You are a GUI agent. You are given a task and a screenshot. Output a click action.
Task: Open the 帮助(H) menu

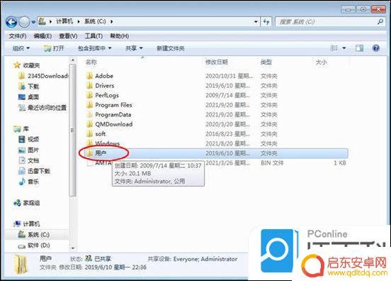pos(120,36)
